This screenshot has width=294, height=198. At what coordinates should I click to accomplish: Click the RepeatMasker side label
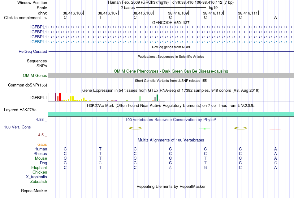[34, 191]
